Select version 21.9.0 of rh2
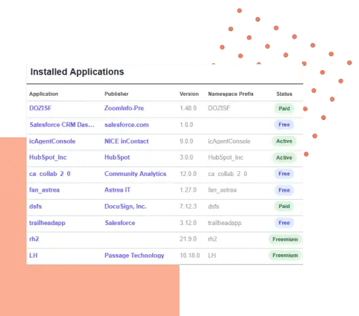The width and height of the screenshot is (359, 316). coord(188,239)
